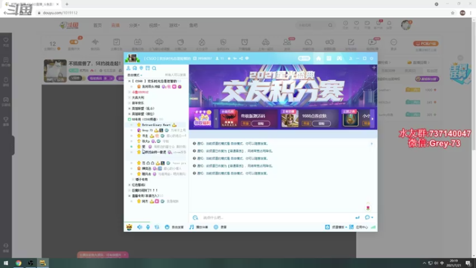Open 应用中心 in YY bottom bar

(359, 227)
